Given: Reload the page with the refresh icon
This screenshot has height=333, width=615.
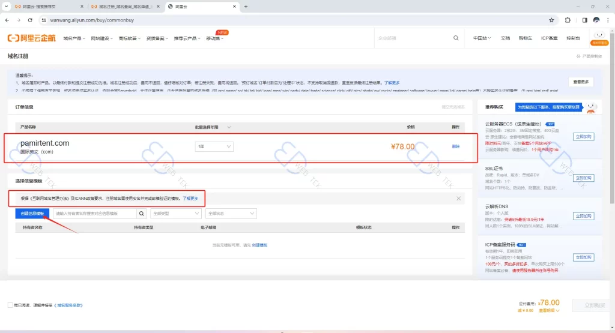Looking at the screenshot, I should point(30,20).
